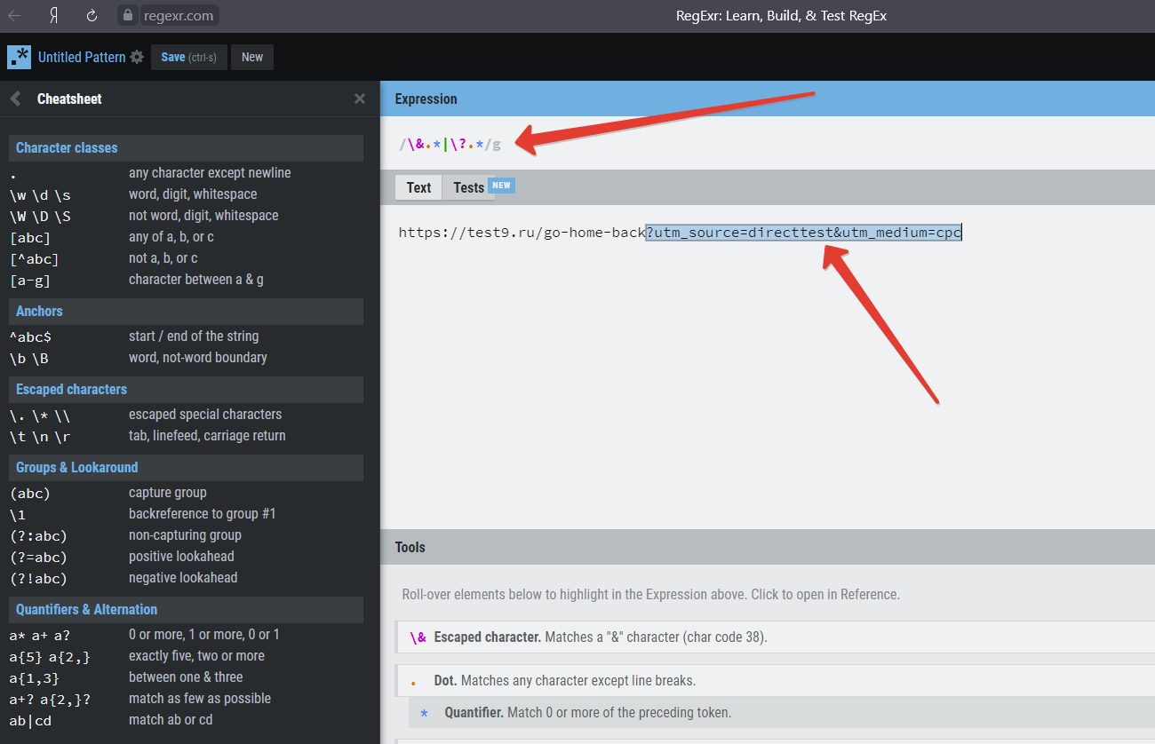The image size is (1155, 744).
Task: Select the 'between one & three' row
Action: pos(186,677)
